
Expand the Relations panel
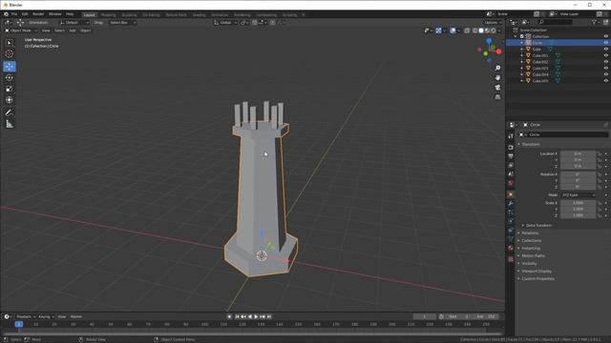point(530,232)
